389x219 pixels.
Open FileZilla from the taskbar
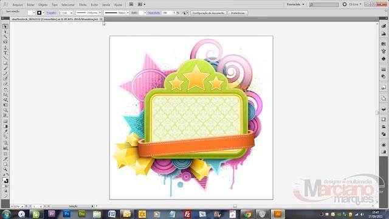coord(187,214)
